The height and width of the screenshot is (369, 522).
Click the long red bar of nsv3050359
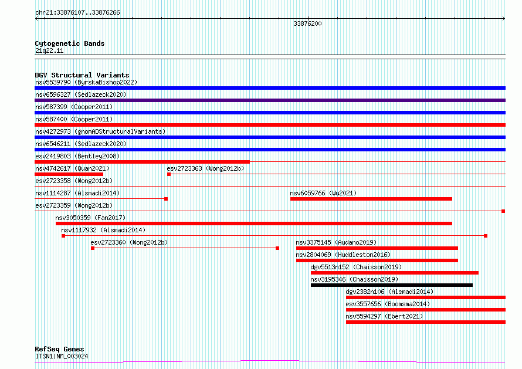[254, 224]
